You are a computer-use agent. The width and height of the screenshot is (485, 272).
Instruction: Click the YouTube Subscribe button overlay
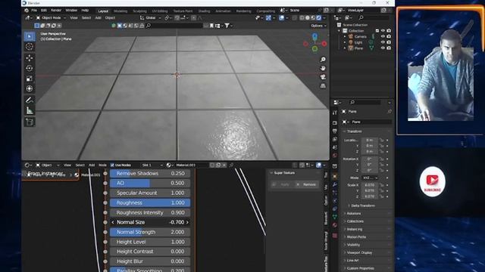[x=433, y=181]
